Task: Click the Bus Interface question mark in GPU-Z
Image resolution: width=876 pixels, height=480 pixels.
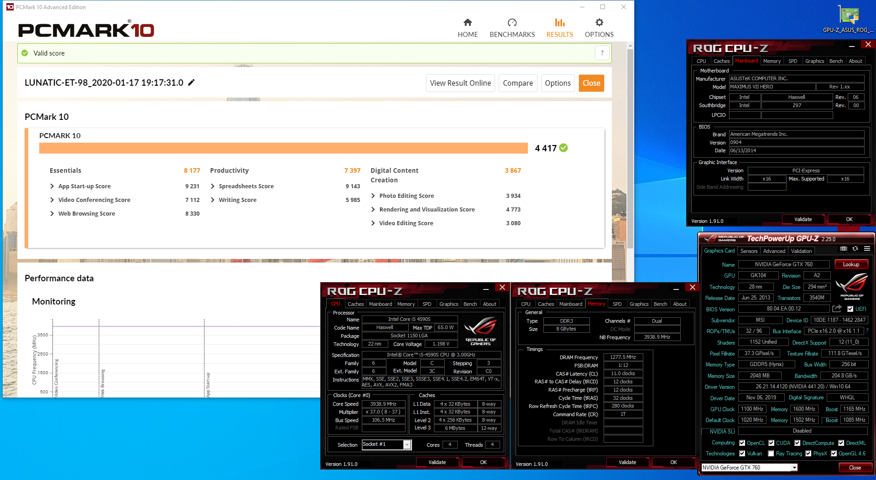Action: tap(867, 331)
